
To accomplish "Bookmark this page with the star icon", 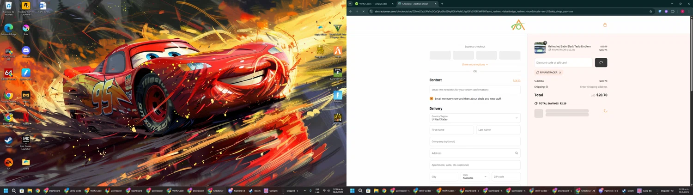I will [650, 11].
